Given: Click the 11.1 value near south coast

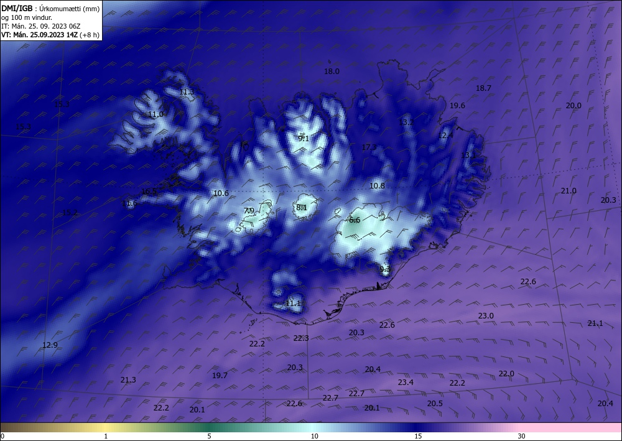Looking at the screenshot, I should click(x=293, y=304).
